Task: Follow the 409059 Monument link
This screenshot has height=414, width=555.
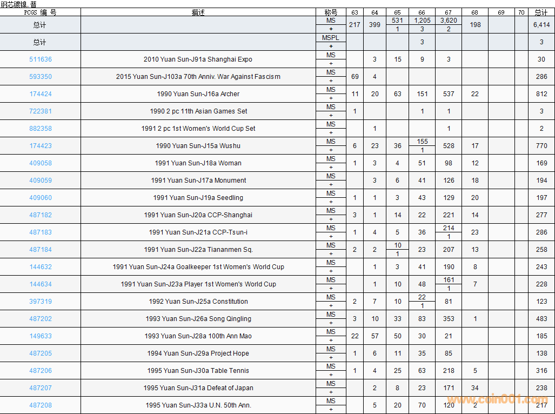Action: pyautogui.click(x=41, y=181)
